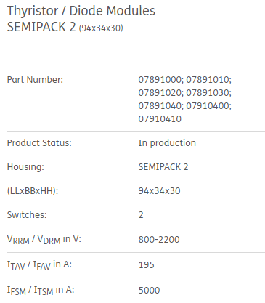Select part number 07910410
The height and width of the screenshot is (303, 265).
pos(160,119)
